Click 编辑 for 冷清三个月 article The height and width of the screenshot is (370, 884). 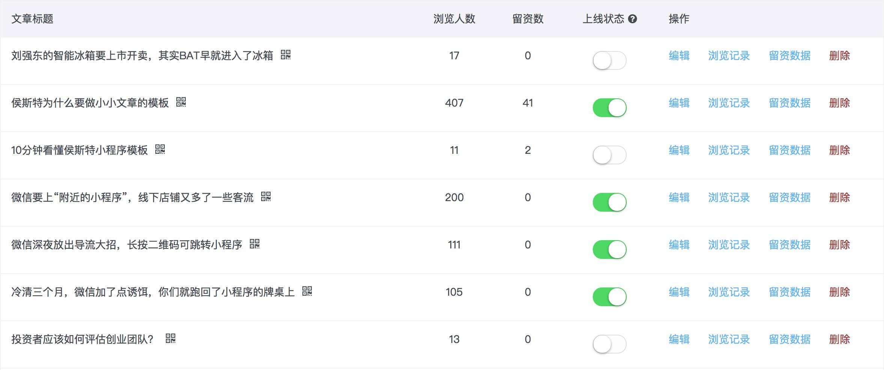coord(679,292)
